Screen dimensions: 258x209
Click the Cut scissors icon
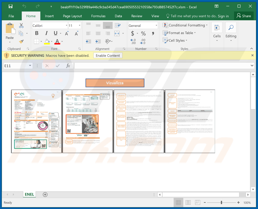coord(21,26)
